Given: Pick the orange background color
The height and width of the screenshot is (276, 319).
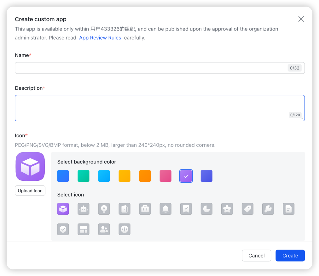Looking at the screenshot, I should point(145,176).
